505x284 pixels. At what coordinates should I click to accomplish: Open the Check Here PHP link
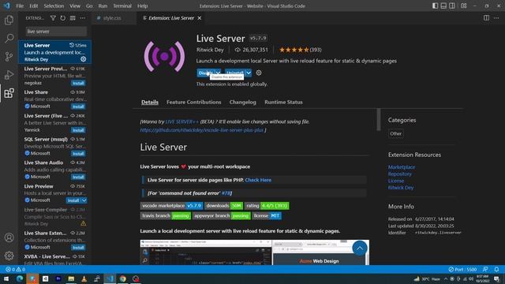[258, 180]
